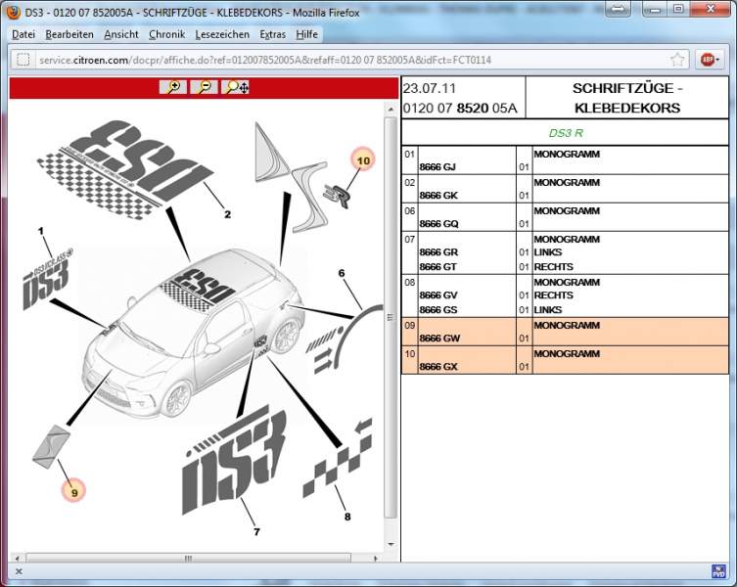
Task: Click part number 8666 GV
Action: 438,295
